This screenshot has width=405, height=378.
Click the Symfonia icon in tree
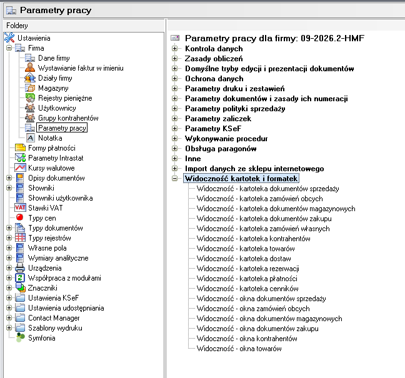(19, 338)
